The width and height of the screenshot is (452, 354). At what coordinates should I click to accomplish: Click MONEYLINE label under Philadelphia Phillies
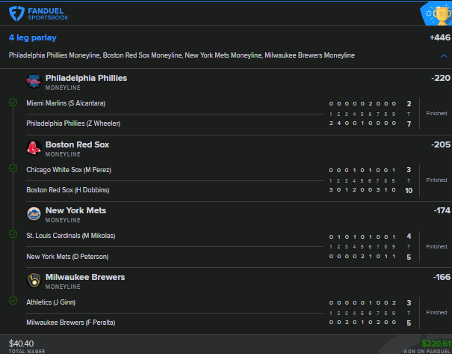tap(63, 88)
